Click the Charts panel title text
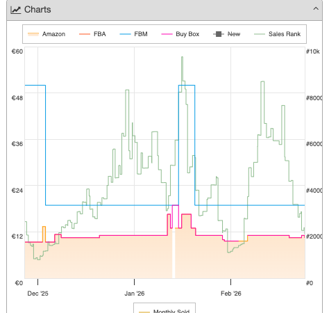Screen dimensions: 329x313 (37, 10)
